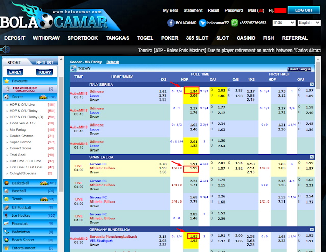Image resolution: width=326 pixels, height=252 pixels.
Task: Open the Password link
Action: (234, 10)
